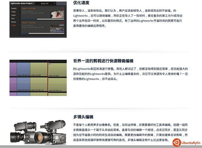Select the highlighted Tasks tab
Image resolution: width=202 pixels, height=148 pixels.
pyautogui.click(x=14, y=25)
